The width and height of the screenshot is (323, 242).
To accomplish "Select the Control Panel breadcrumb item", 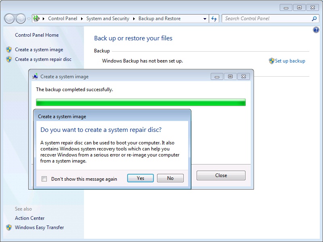I will pos(63,19).
